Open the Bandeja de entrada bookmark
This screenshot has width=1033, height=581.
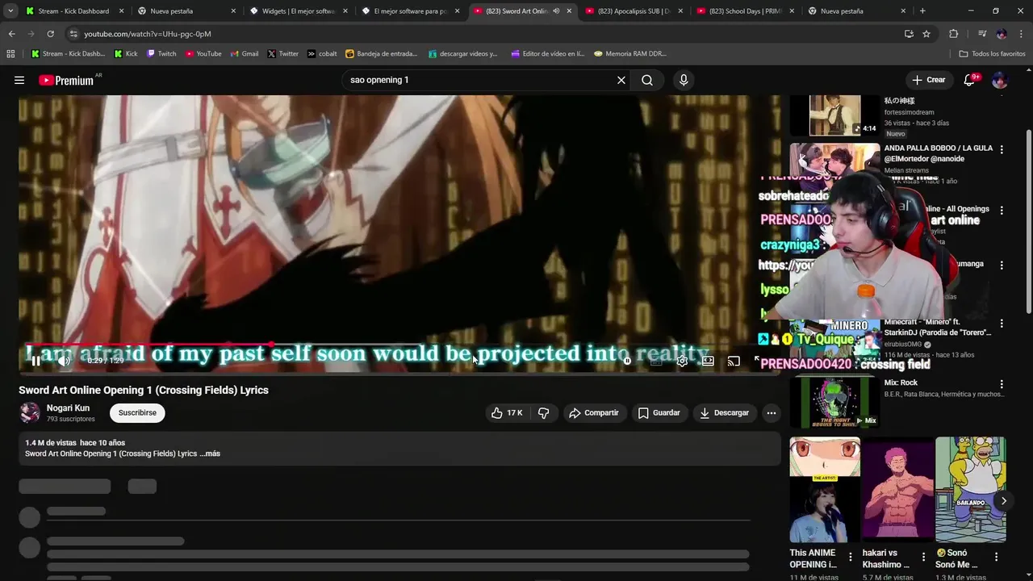[x=381, y=54]
